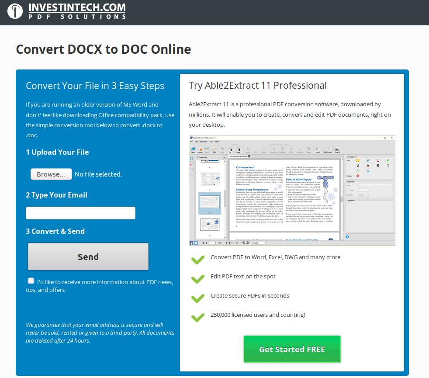
Task: Click the paragraph about older MS Word versions
Action: pos(100,120)
